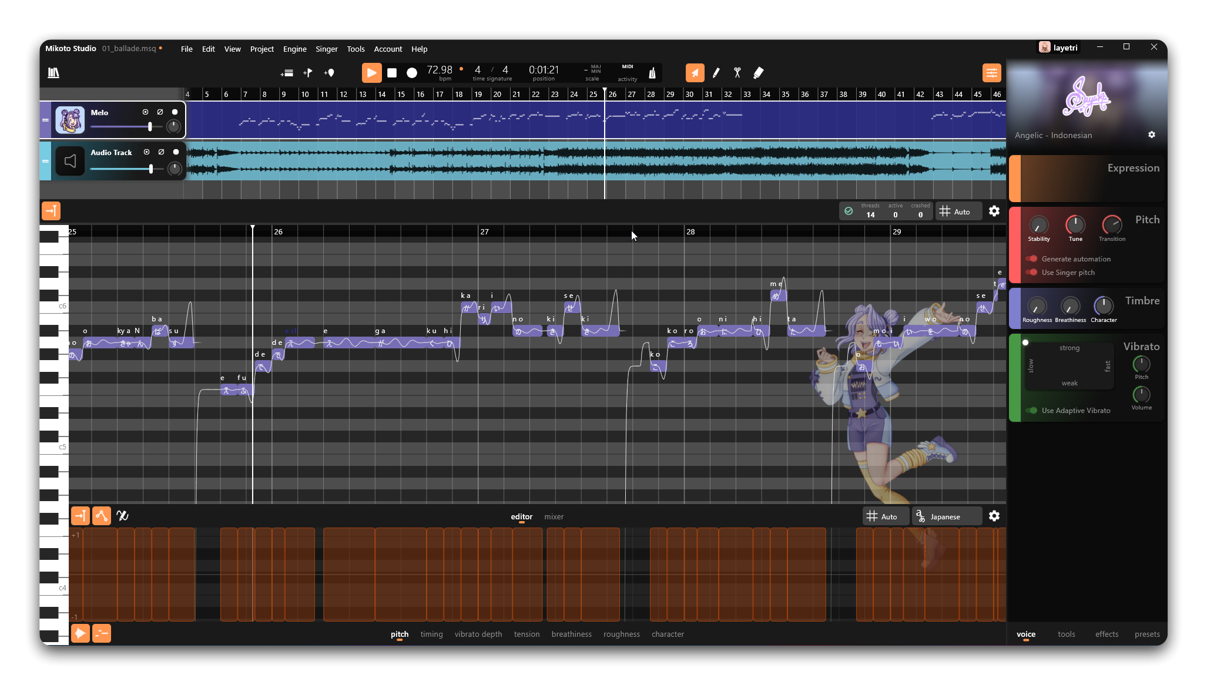This screenshot has height=685, width=1207.
Task: Open singer settings gear for Angelic - Indonesian
Action: click(x=1151, y=135)
